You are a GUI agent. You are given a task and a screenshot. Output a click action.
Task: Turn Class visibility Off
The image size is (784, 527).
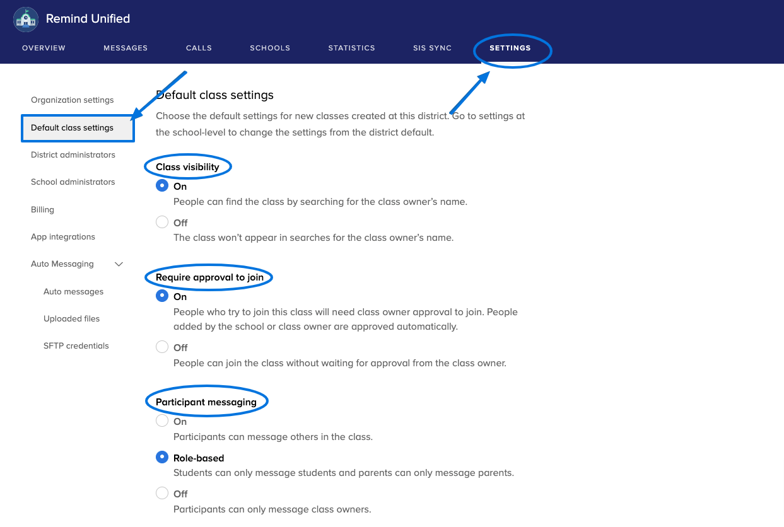tap(162, 223)
